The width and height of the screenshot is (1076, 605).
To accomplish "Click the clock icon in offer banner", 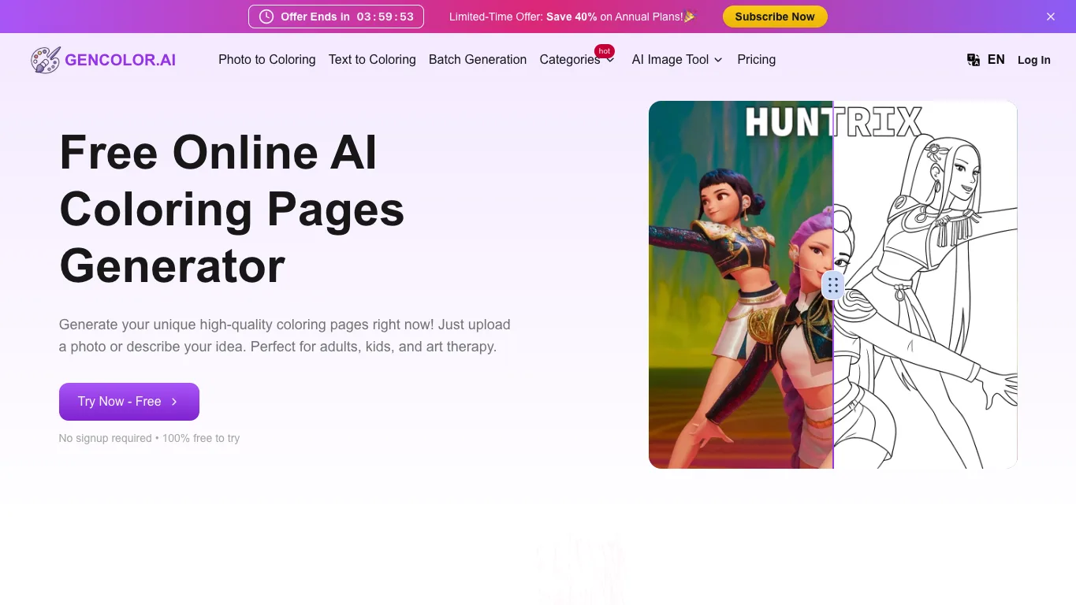I will point(266,17).
